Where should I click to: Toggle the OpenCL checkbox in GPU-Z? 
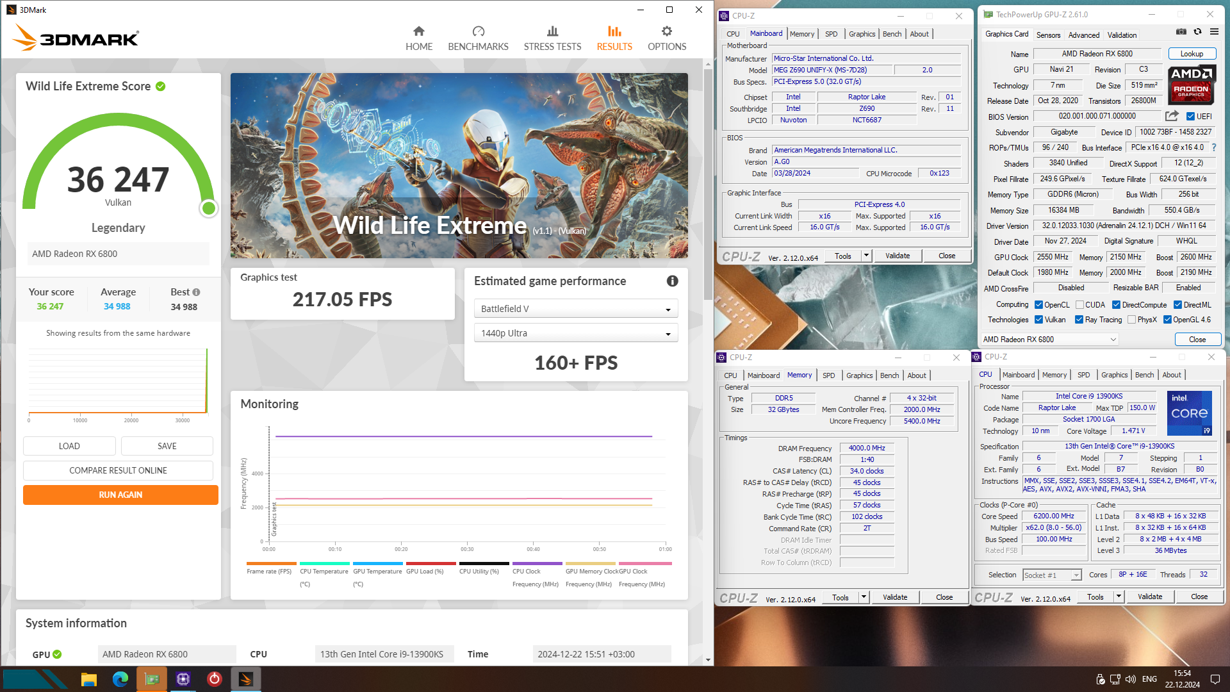1039,305
